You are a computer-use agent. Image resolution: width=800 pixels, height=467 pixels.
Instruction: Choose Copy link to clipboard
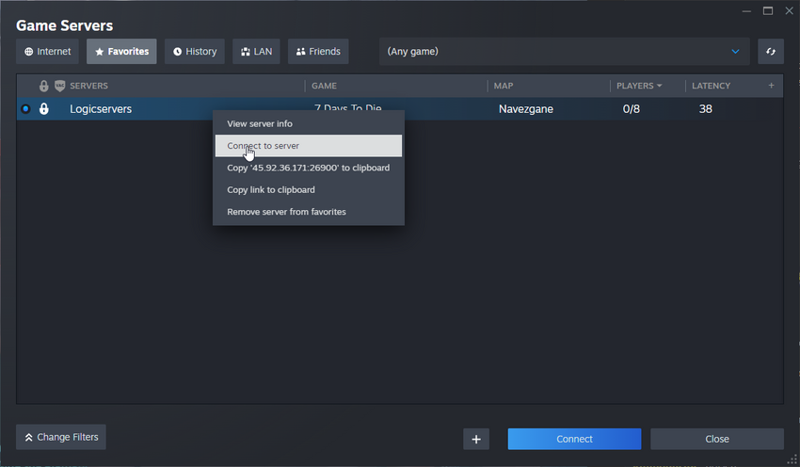coord(308,189)
